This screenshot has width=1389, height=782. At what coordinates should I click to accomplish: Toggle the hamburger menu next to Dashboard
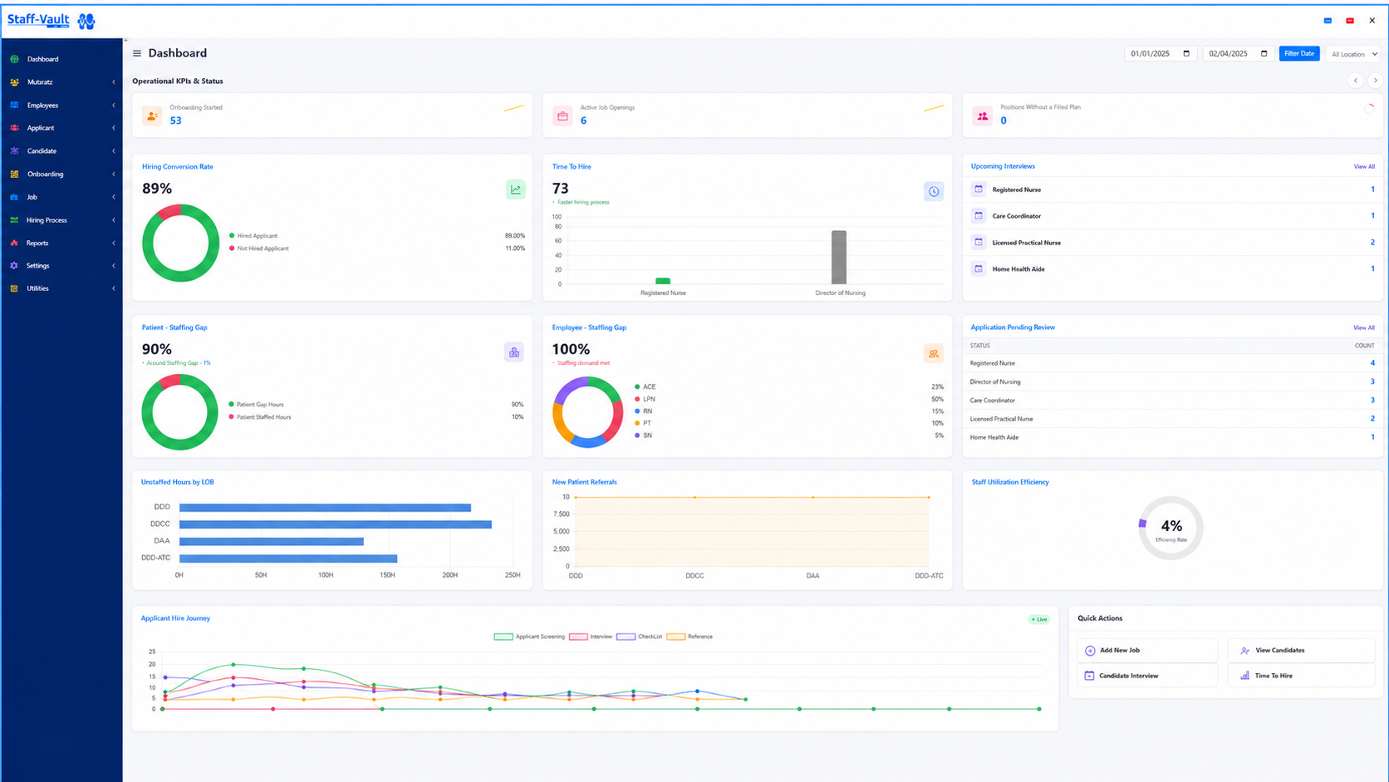coord(137,53)
